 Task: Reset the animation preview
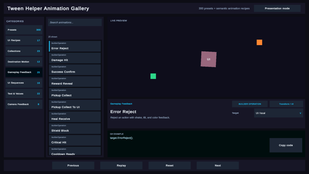pyautogui.click(x=169, y=165)
